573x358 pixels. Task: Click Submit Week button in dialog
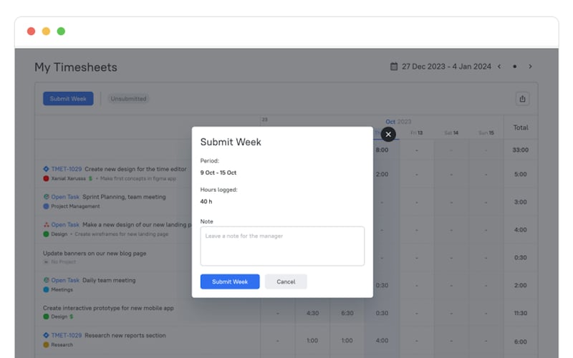(x=230, y=281)
